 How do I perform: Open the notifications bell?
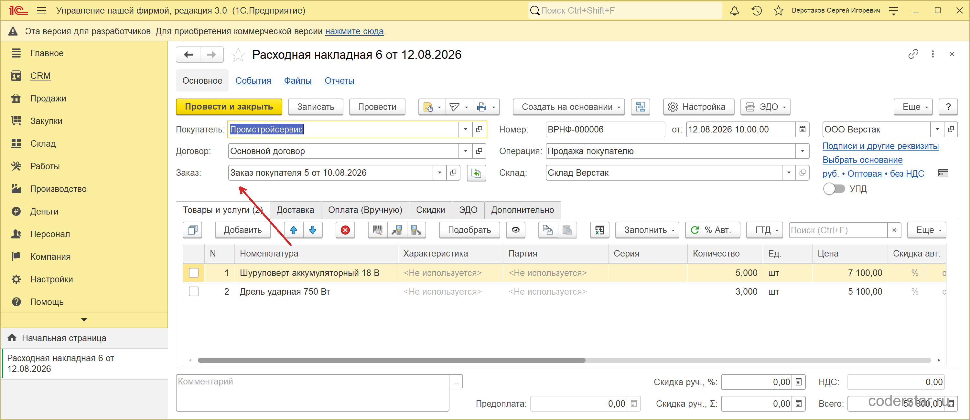[x=734, y=11]
